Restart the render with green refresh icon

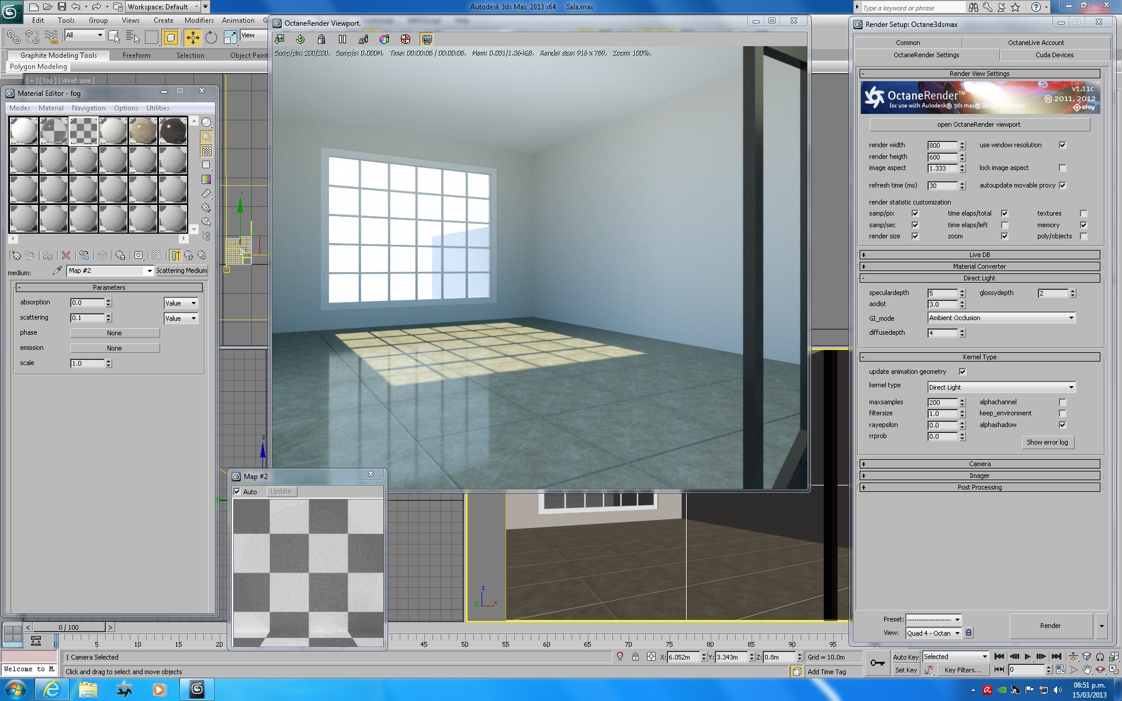coord(300,39)
